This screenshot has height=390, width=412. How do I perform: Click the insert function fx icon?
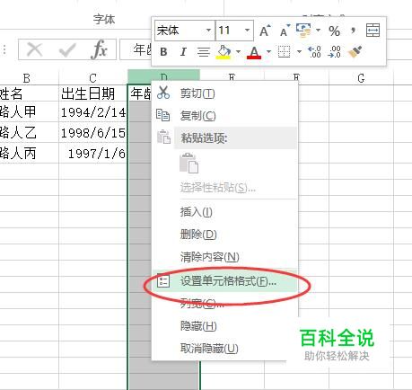pos(99,49)
